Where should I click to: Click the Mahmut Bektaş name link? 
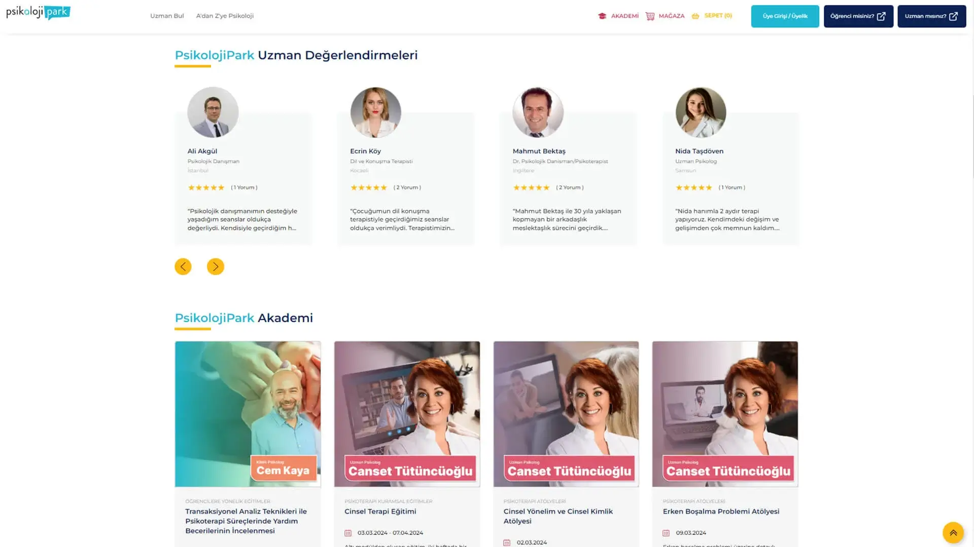pyautogui.click(x=539, y=151)
